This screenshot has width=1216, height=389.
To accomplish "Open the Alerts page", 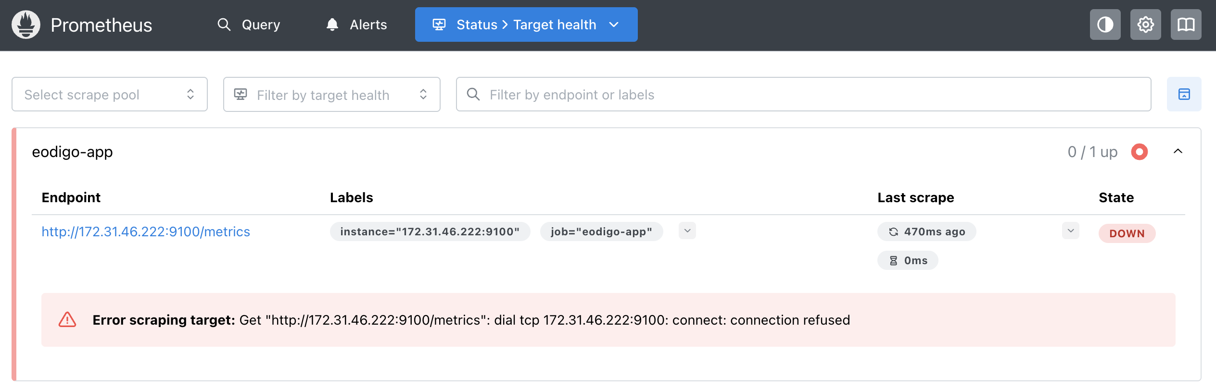I will click(356, 24).
